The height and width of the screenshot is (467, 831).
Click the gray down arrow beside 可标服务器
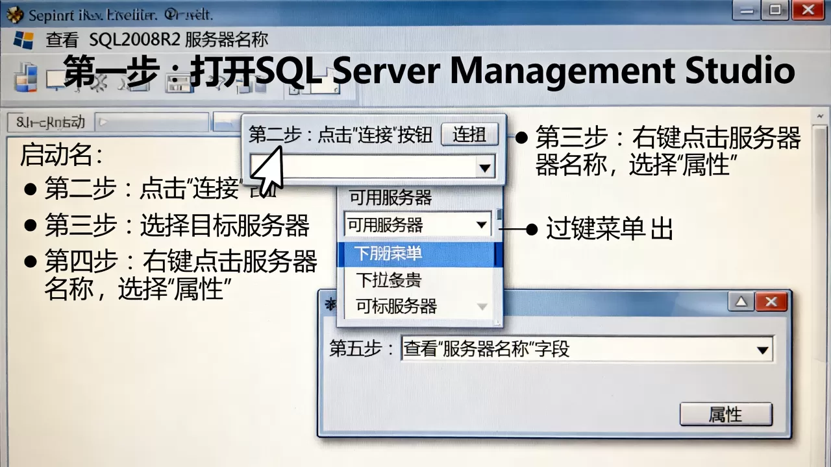tap(482, 307)
